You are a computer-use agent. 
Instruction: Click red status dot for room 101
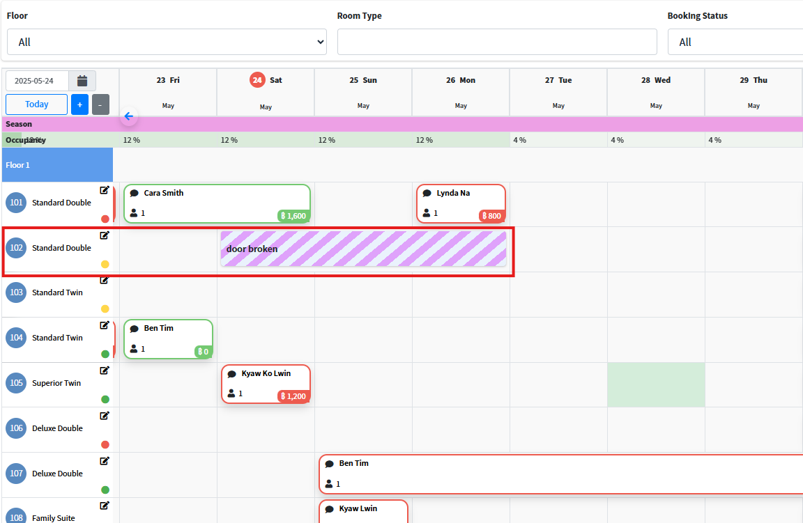[x=105, y=219]
